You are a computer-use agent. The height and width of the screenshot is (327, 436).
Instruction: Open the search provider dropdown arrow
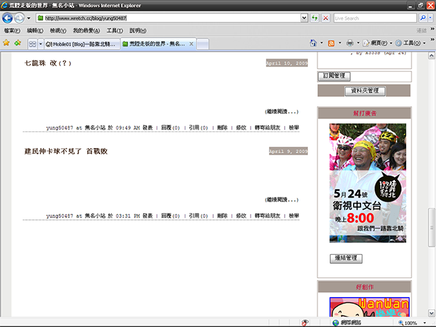tap(431, 18)
